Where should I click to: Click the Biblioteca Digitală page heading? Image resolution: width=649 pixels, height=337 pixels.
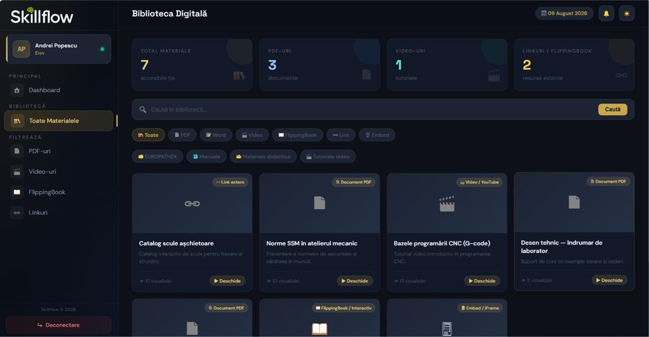(x=170, y=14)
